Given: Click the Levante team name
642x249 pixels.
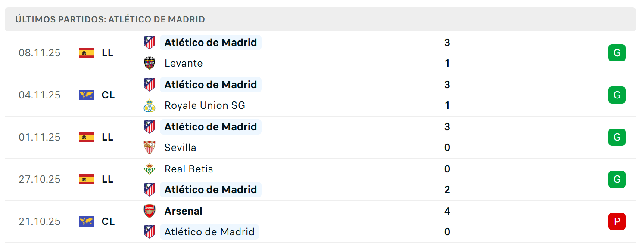Looking at the screenshot, I should tap(184, 63).
